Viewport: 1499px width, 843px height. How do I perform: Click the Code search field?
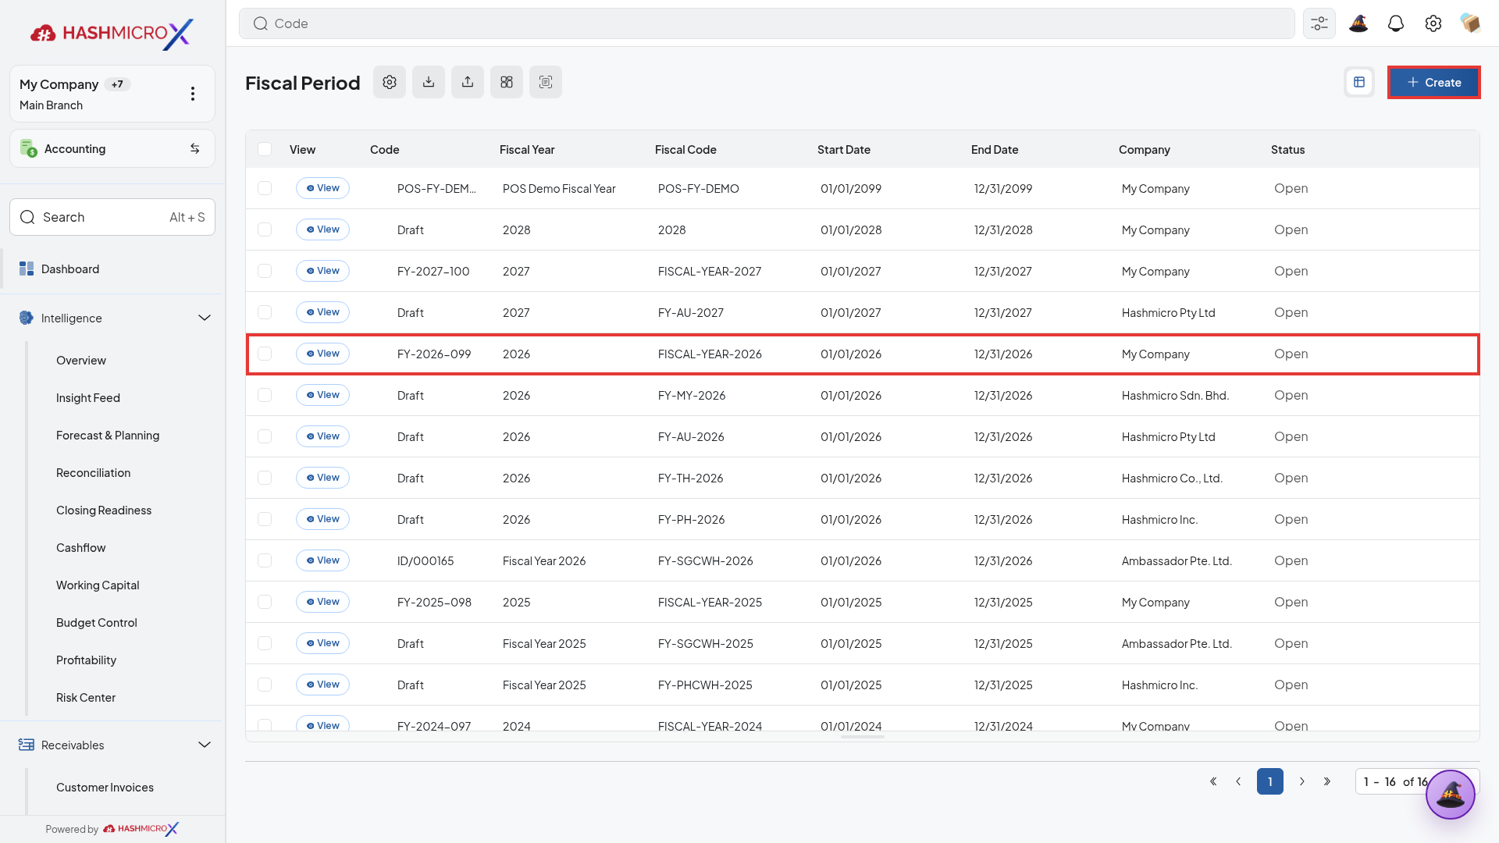pyautogui.click(x=767, y=23)
